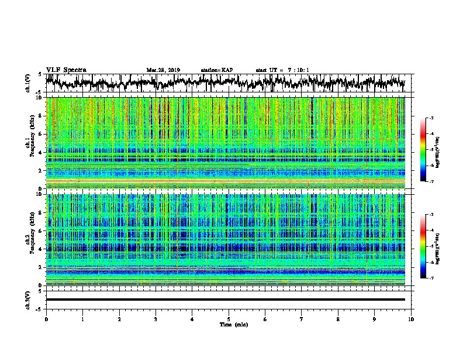The height and width of the screenshot is (358, 463).
Task: Click the "-6" tick on ch.2 colorbar
Action: tap(431, 262)
